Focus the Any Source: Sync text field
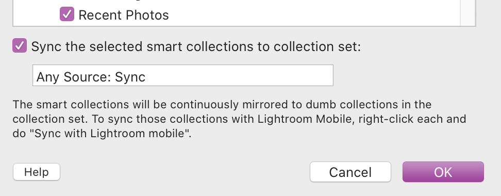The image size is (501, 196). [183, 75]
